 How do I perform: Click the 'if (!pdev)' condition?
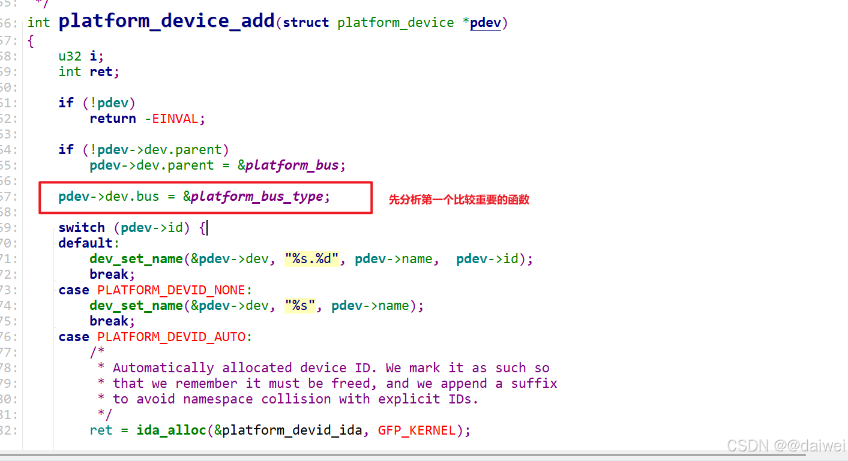click(x=97, y=103)
